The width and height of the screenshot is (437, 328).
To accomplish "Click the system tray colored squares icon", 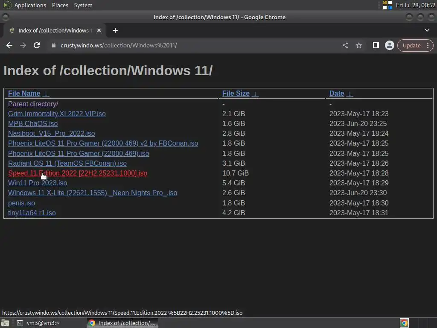I will tap(387, 5).
